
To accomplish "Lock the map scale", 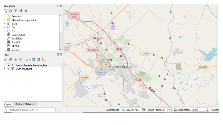I will (x=175, y=110).
